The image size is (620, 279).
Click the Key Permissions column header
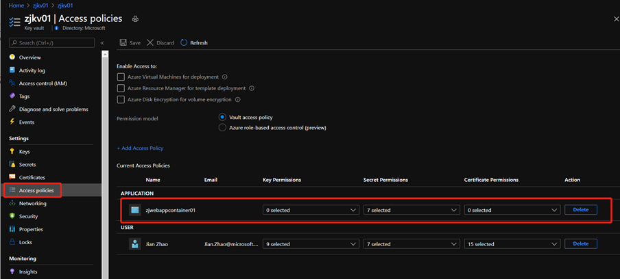coord(282,180)
